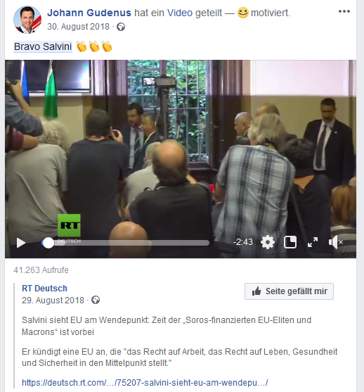Like the RT Deutsch page
This screenshot has height=392, width=364.
pos(289,291)
